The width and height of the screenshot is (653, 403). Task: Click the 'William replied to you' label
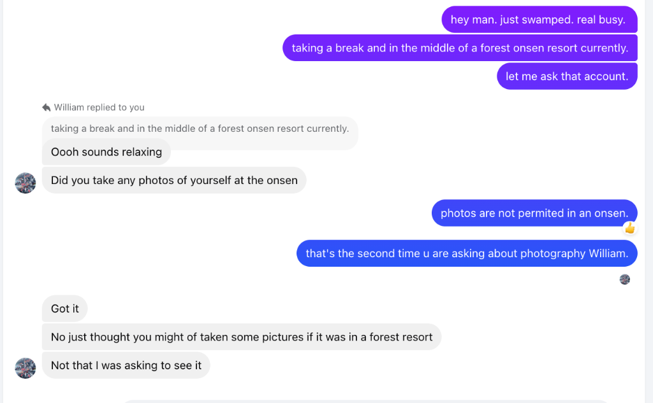coord(99,108)
